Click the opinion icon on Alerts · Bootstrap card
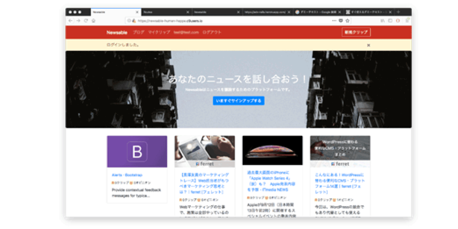The width and height of the screenshot is (458, 229). [x=132, y=183]
